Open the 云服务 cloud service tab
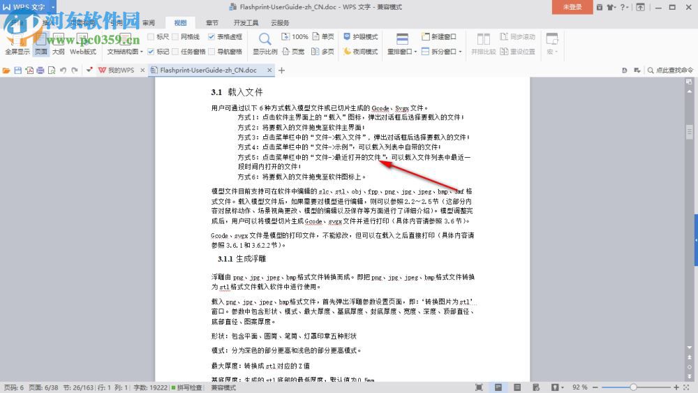698x393 pixels. tap(280, 23)
